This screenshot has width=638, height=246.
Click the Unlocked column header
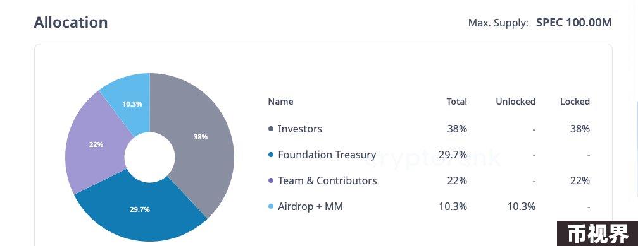click(x=515, y=102)
